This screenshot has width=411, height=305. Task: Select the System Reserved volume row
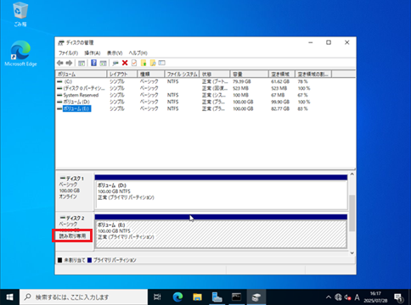(205, 95)
